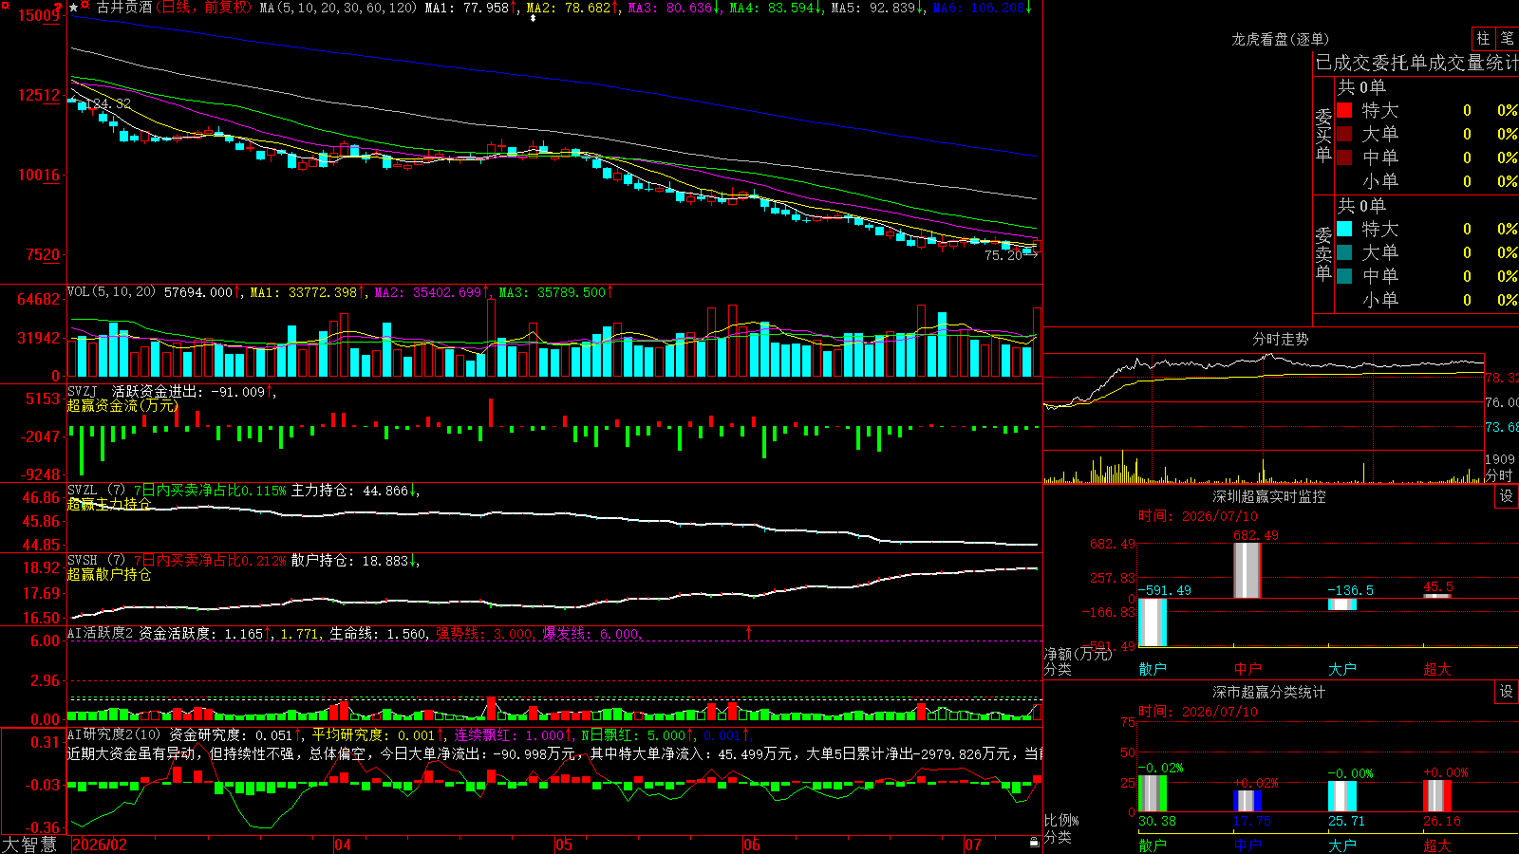Switch 龙虎看盘 to 笔 tick view
Image resolution: width=1519 pixels, height=854 pixels.
1507,38
